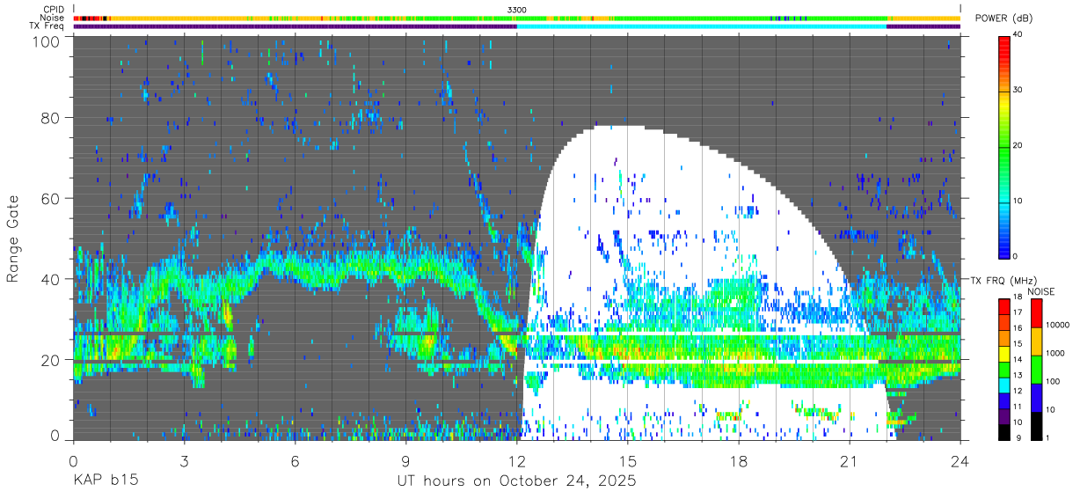Click the 'CPID' row label
This screenshot has width=1080, height=499.
click(x=54, y=10)
